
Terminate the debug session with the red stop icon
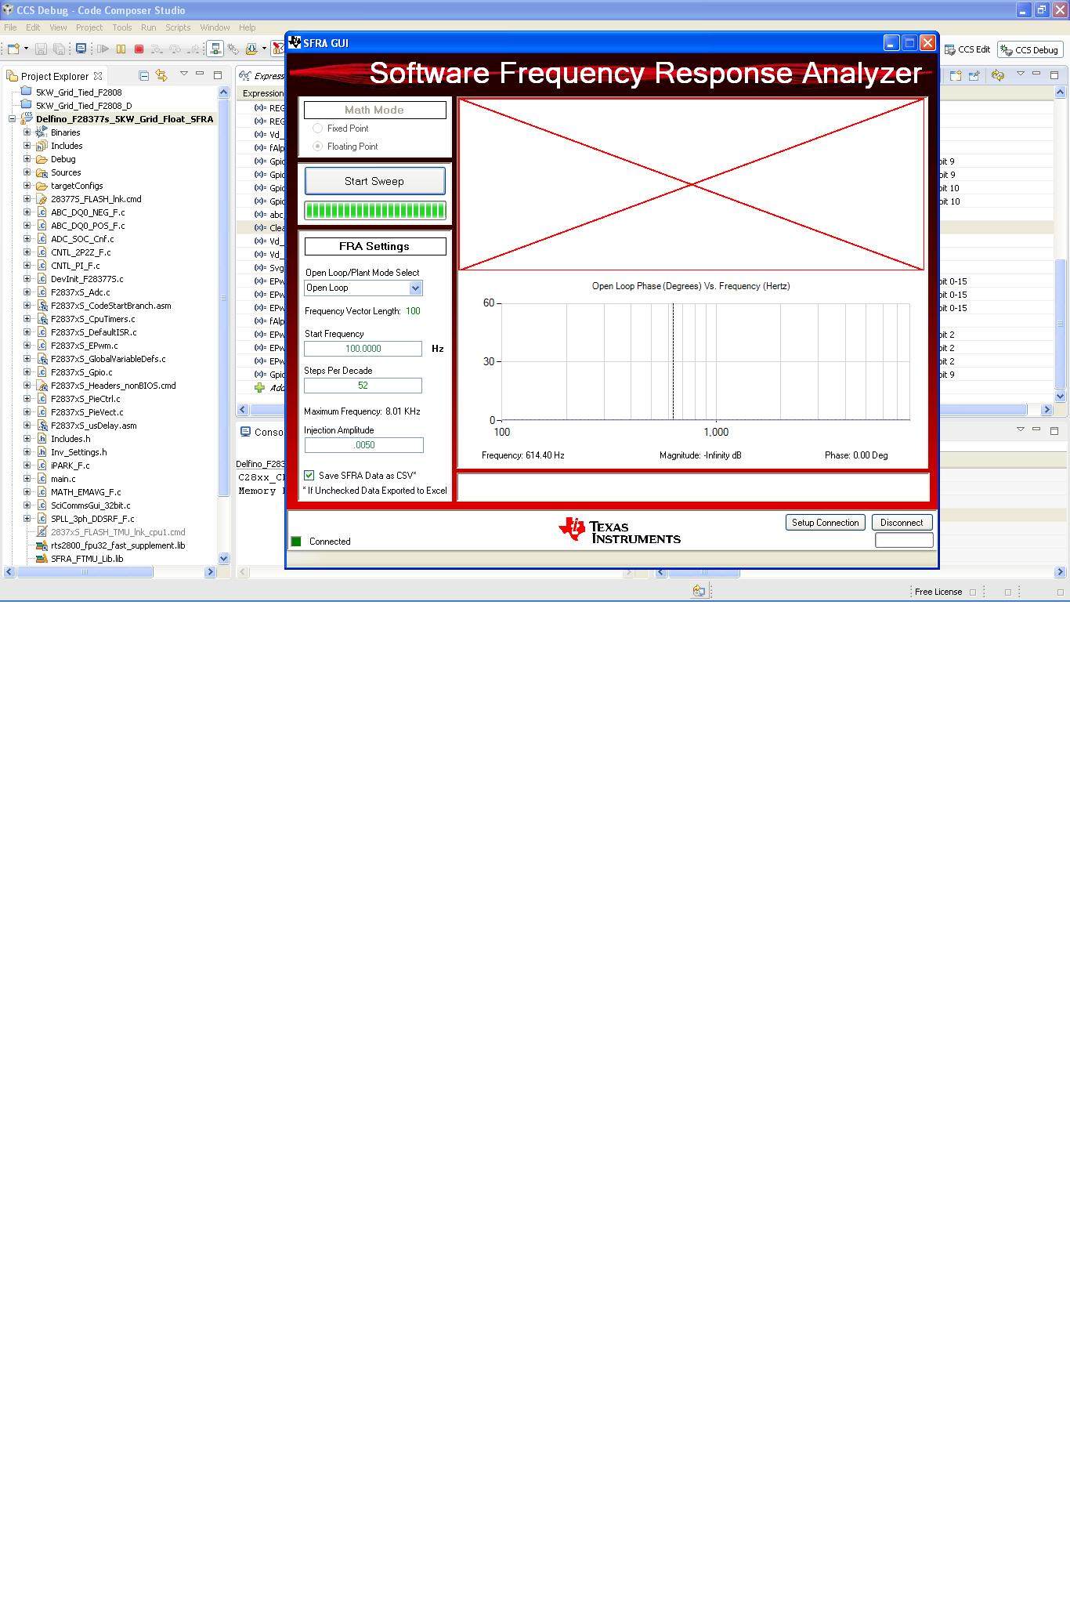pyautogui.click(x=139, y=49)
